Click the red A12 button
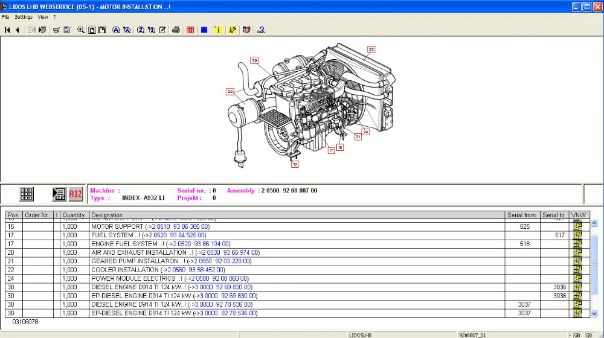Viewport: 604px width, 338px height. 75,194
